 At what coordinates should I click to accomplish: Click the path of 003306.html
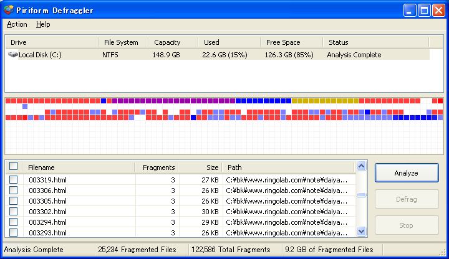tap(287, 191)
